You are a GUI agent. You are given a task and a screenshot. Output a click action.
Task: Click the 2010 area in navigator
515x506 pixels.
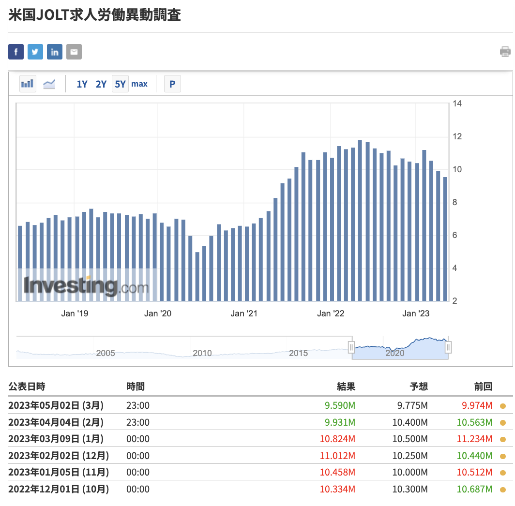click(x=202, y=353)
